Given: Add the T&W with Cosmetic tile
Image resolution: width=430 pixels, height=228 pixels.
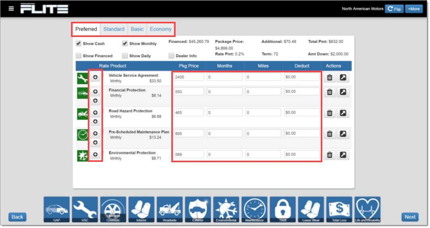Looking at the screenshot, I should point(113,210).
